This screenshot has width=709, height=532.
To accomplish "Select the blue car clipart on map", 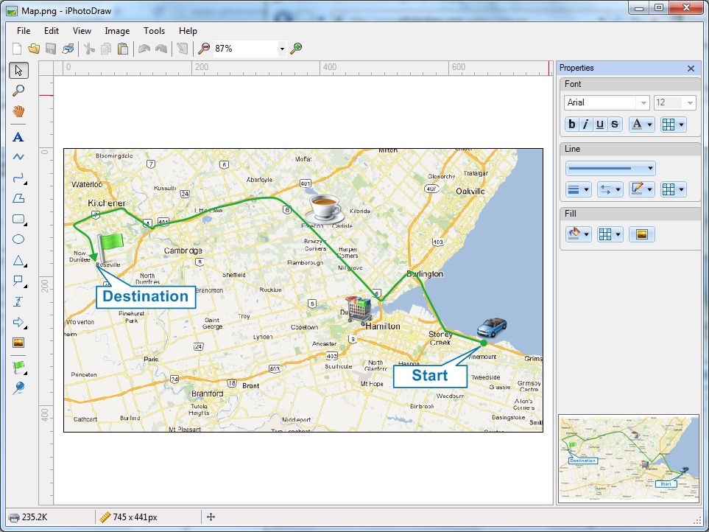I will [x=492, y=326].
